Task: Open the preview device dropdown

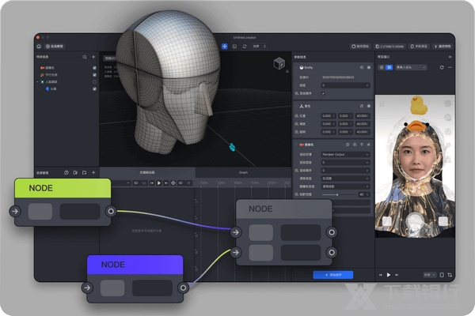Action: [409, 68]
